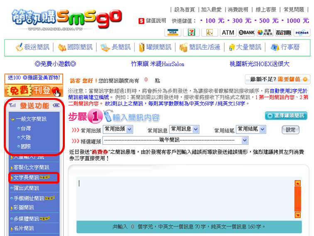Click the VISA payment icon
Image resolution: width=314 pixels, height=236 pixels.
point(171,32)
